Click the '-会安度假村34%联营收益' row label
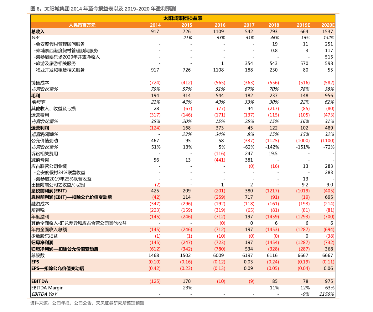 pos(60,172)
